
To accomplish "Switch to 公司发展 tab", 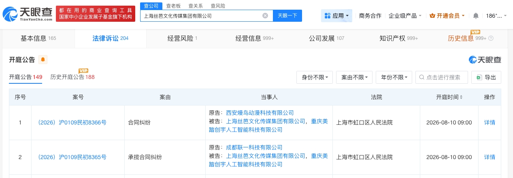I will 326,39.
